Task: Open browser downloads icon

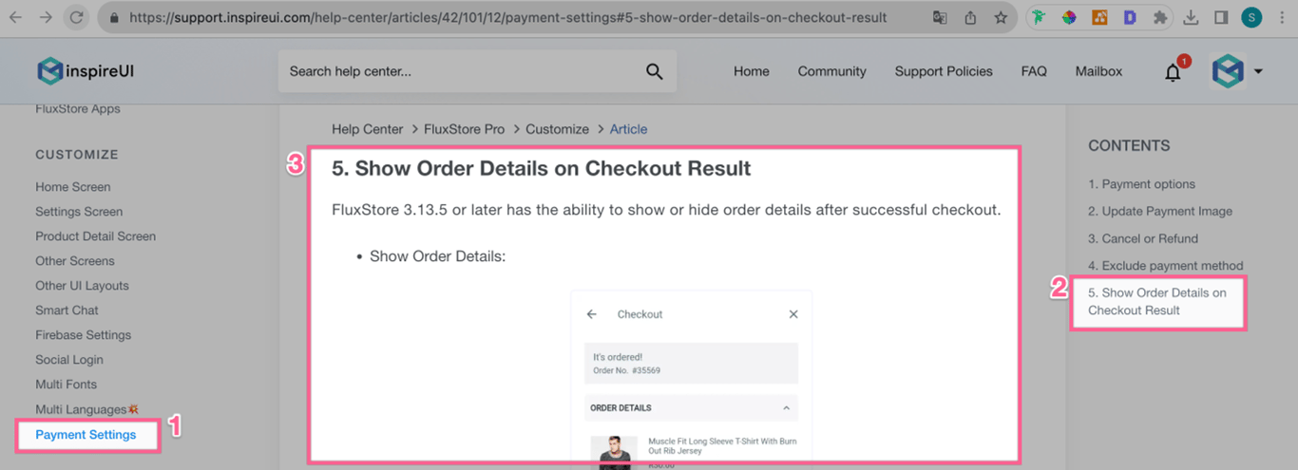Action: pyautogui.click(x=1192, y=17)
